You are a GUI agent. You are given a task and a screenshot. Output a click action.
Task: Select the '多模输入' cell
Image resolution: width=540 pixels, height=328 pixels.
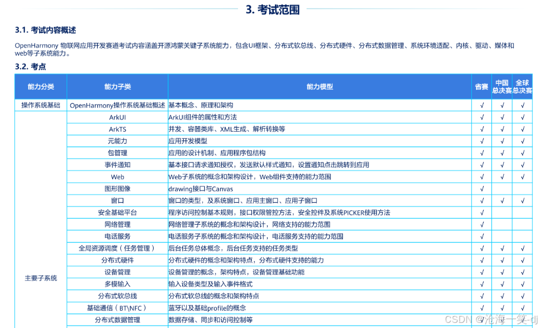(x=117, y=284)
